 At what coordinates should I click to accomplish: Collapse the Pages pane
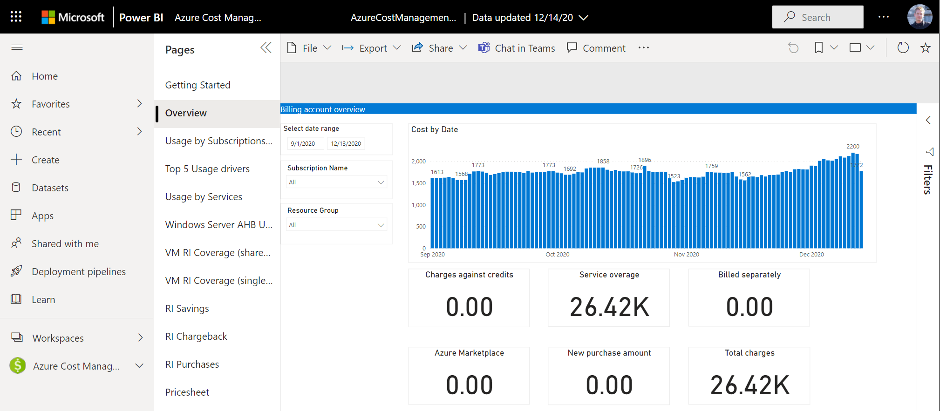point(266,47)
